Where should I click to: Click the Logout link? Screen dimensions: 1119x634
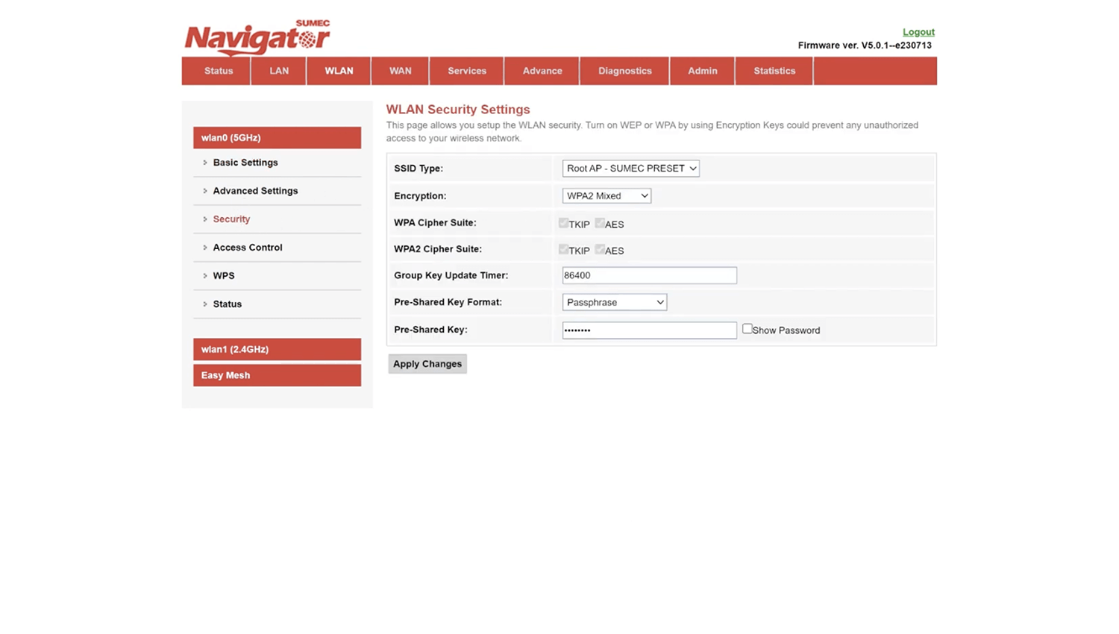[x=918, y=32]
